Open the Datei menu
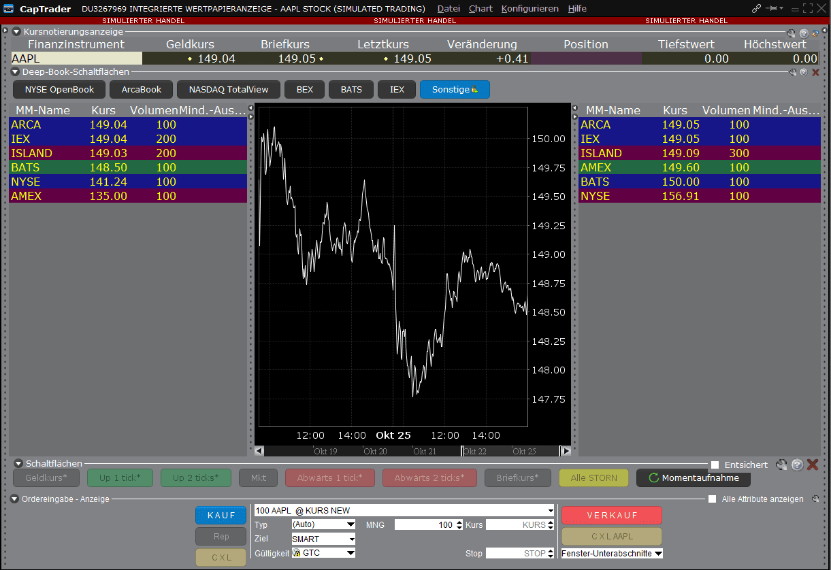 pos(449,9)
